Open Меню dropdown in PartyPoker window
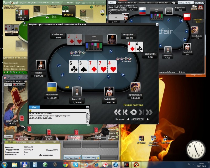 [70, 3]
